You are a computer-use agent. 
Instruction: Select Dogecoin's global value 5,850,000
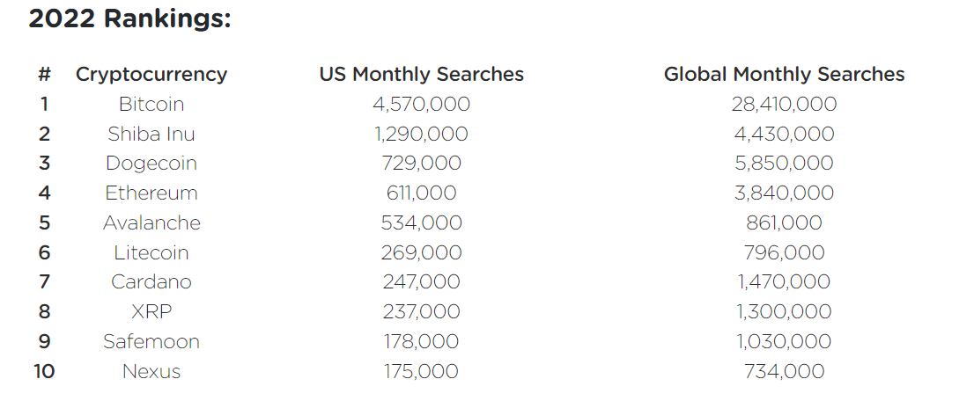[x=784, y=164]
